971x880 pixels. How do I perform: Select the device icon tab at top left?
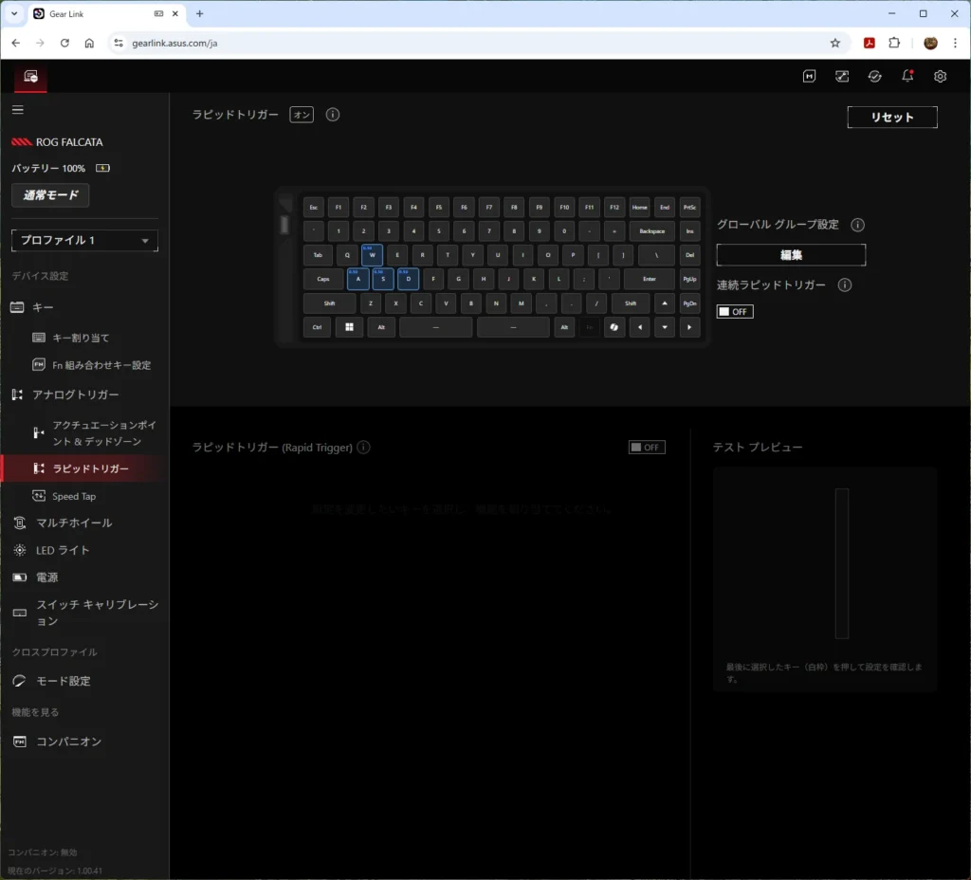31,77
